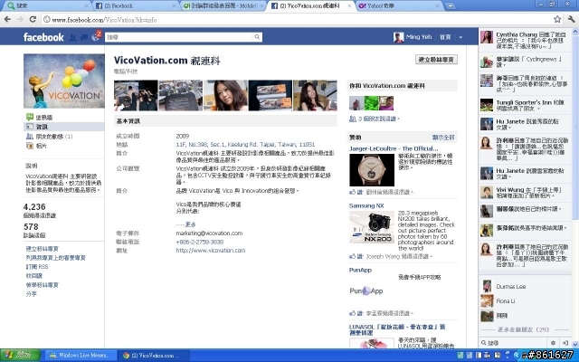The height and width of the screenshot is (362, 579).
Task: Click the home link beside Ming Yeh
Action: [445, 37]
